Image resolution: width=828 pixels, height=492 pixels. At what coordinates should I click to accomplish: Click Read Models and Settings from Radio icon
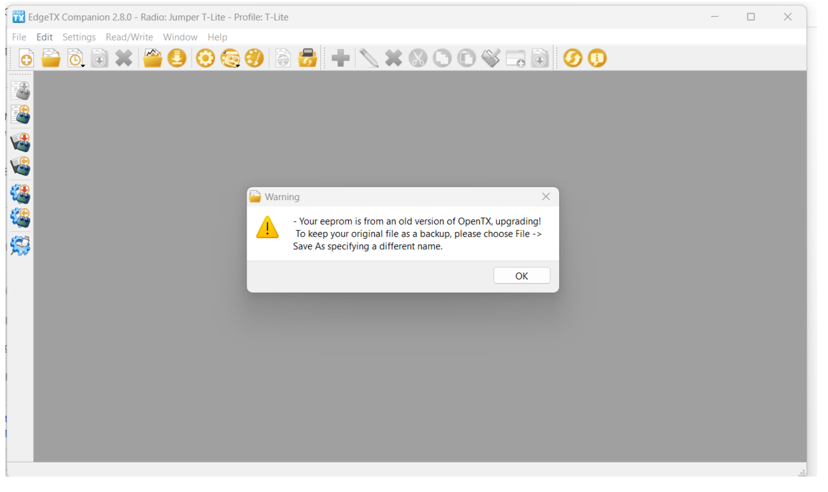21,115
